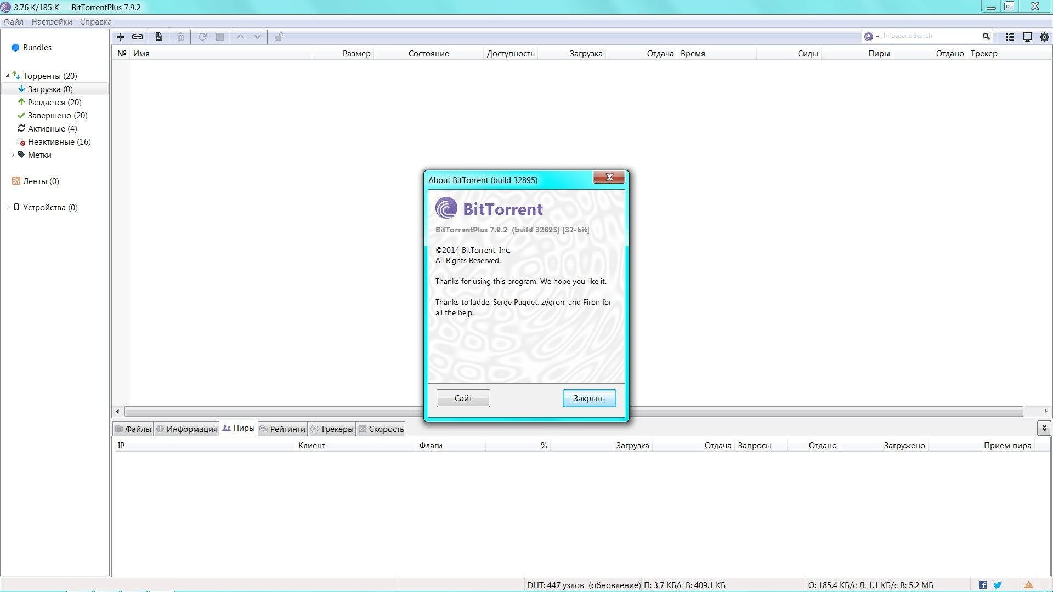1053x592 pixels.
Task: Click Move Up Queue arrow icon
Action: point(240,37)
